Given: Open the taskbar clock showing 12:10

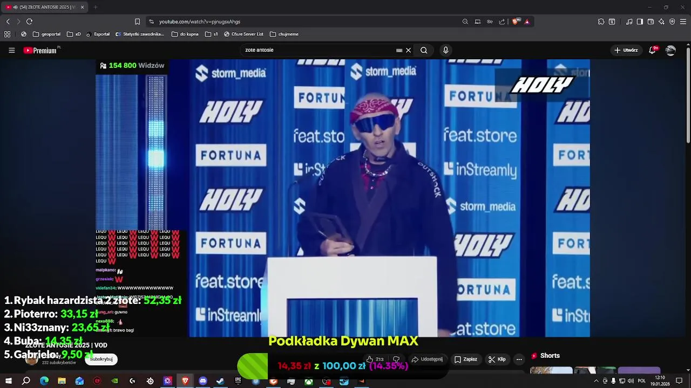Looking at the screenshot, I should click(659, 381).
